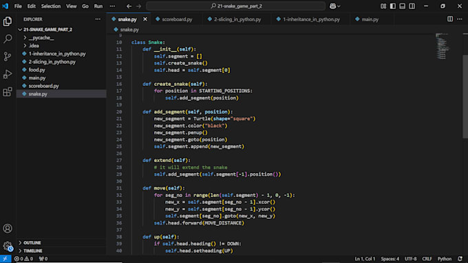Expand the __pycache__ folder
This screenshot has width=468, height=263.
click(61, 38)
